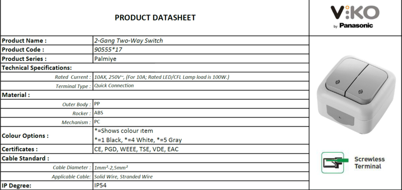Click the Screwless Terminal text label
The height and width of the screenshot is (190, 402).
[x=369, y=162]
